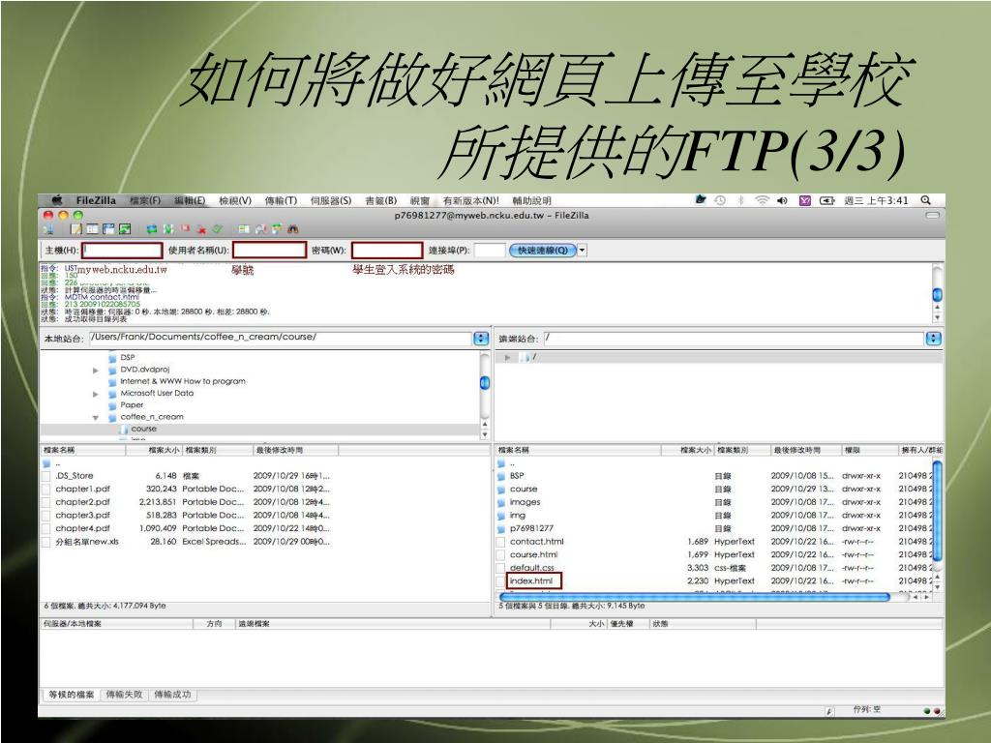Image resolution: width=991 pixels, height=743 pixels.
Task: Open the 檔案(F) menu
Action: coord(145,200)
